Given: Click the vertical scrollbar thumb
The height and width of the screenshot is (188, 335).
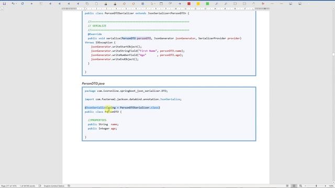Looking at the screenshot, I should 333,54.
